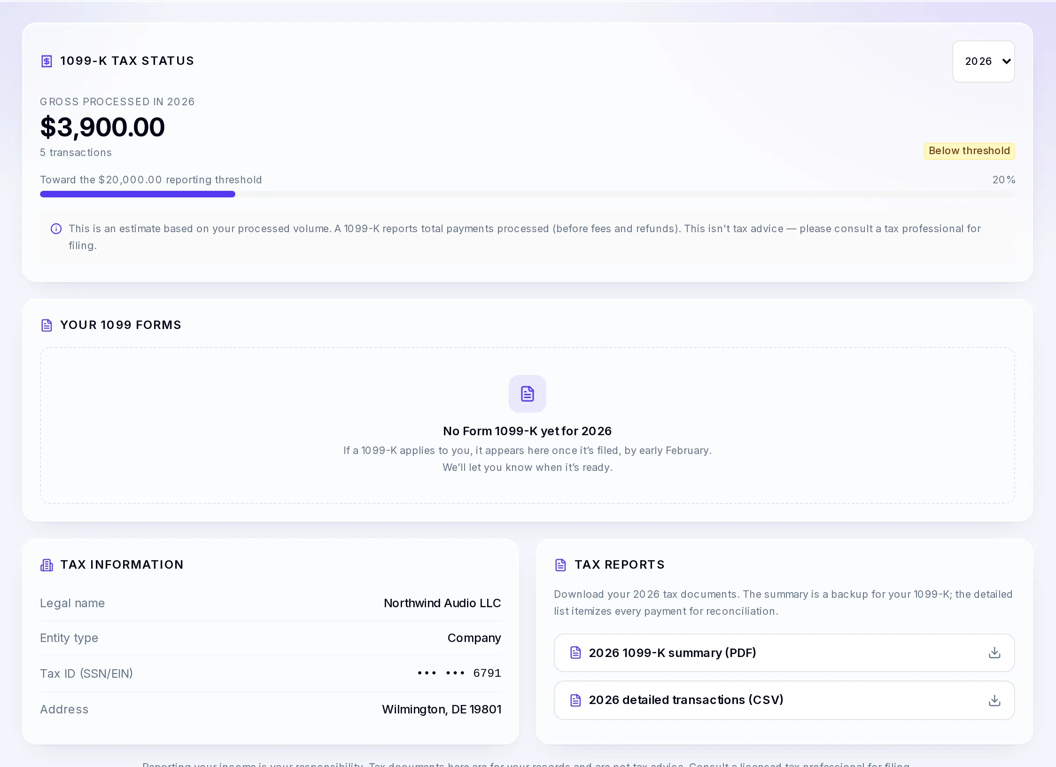Click the file icon on the detailed transactions CSV row
The width and height of the screenshot is (1056, 767).
pos(575,700)
